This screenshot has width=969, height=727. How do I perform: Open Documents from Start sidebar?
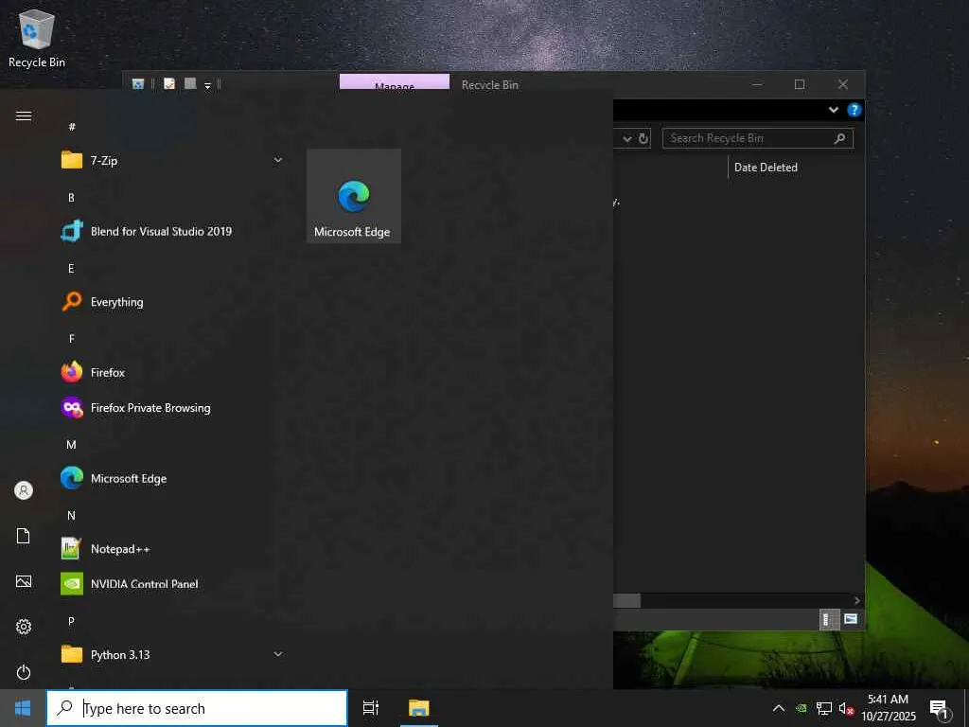(x=24, y=536)
